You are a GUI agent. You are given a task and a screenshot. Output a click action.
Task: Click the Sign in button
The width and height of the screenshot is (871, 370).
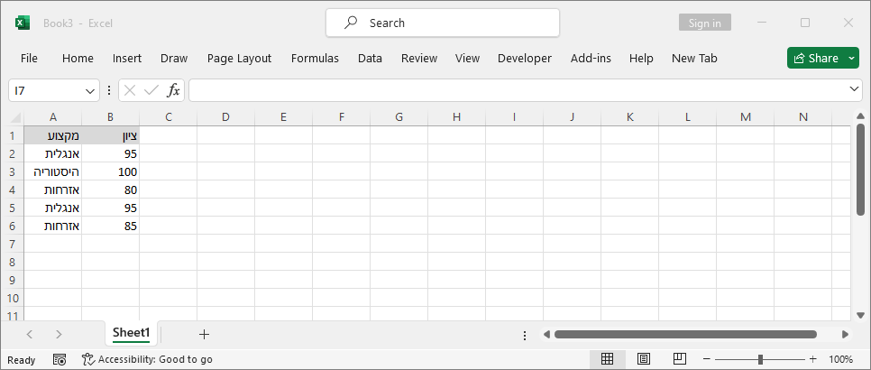click(704, 23)
